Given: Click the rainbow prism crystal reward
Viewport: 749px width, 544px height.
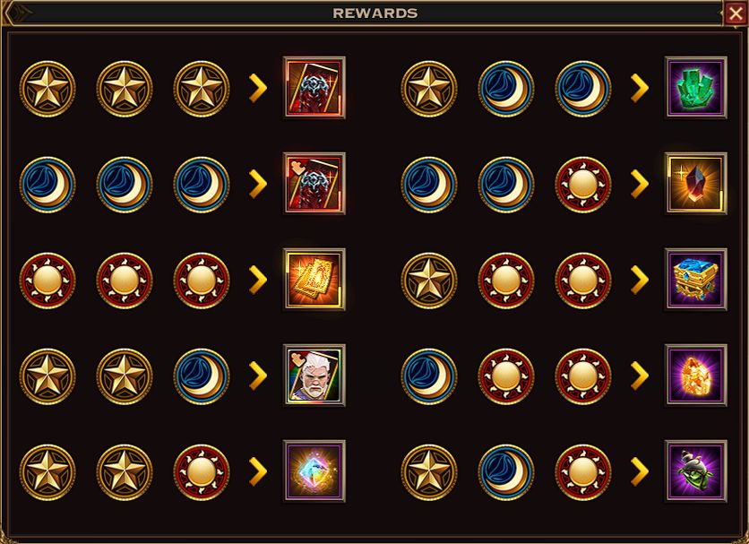Looking at the screenshot, I should tap(314, 471).
